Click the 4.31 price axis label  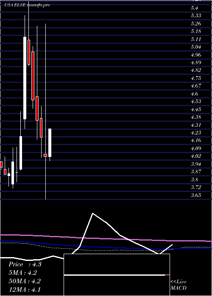pos(196,125)
